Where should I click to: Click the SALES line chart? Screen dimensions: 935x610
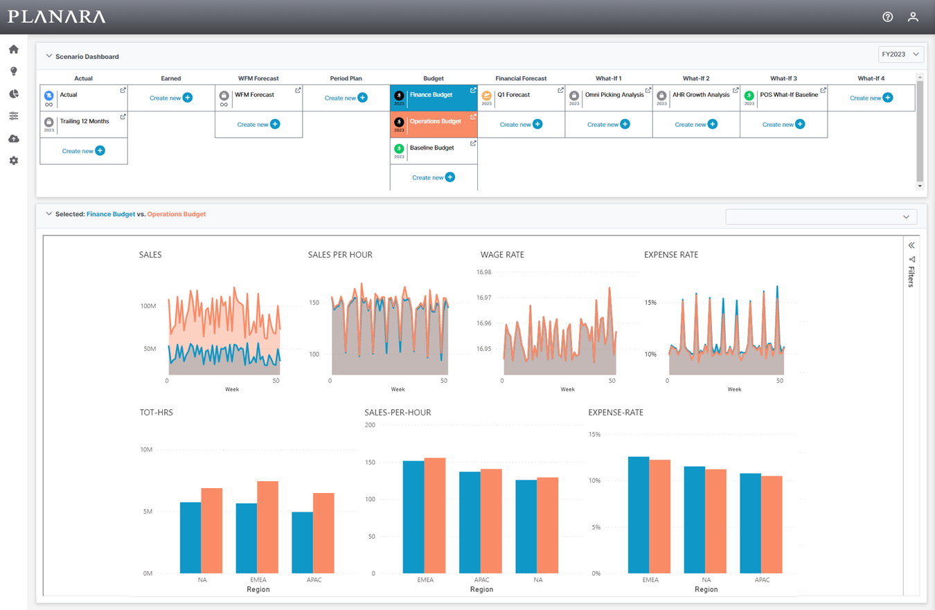[x=224, y=331]
